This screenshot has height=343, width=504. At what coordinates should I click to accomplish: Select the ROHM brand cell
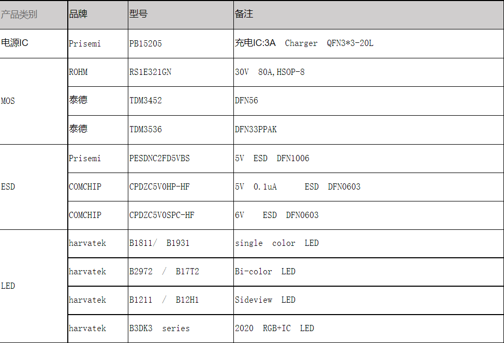(x=98, y=72)
